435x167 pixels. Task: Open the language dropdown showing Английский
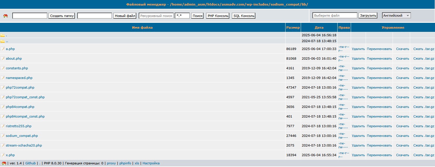click(x=396, y=16)
